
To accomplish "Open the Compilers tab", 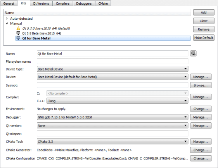I will tap(62, 3).
